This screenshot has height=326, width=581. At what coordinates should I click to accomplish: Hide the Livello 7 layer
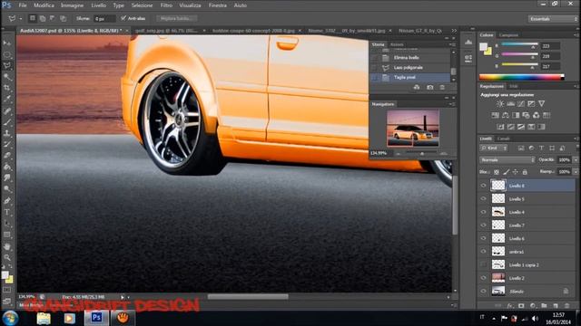point(484,225)
